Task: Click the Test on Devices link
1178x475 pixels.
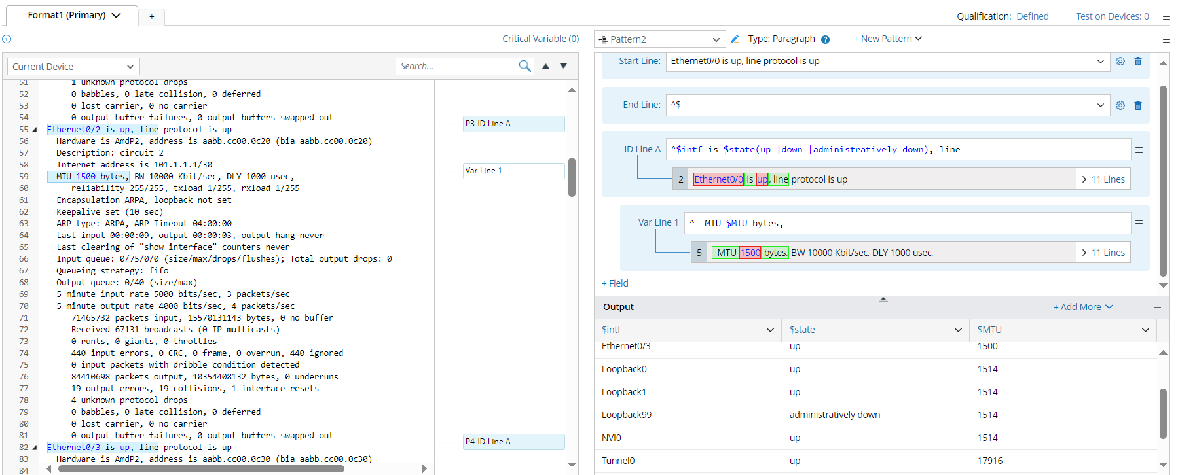Action: (1112, 16)
